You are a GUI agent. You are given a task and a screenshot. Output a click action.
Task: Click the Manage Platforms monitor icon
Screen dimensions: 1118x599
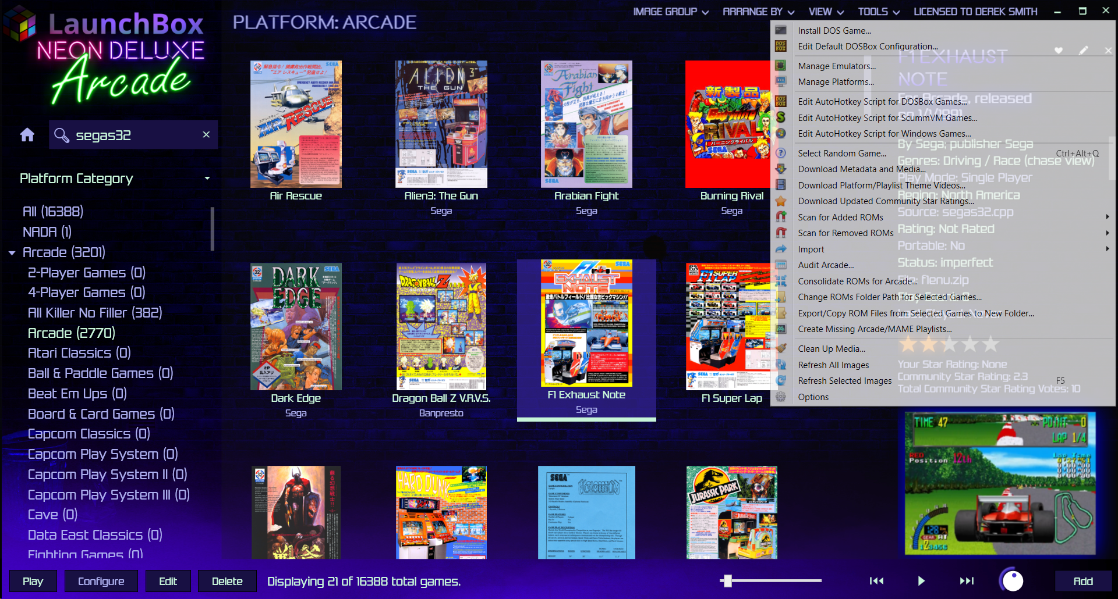pyautogui.click(x=781, y=81)
